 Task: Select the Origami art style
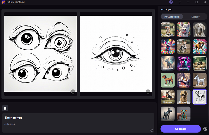click(199, 80)
